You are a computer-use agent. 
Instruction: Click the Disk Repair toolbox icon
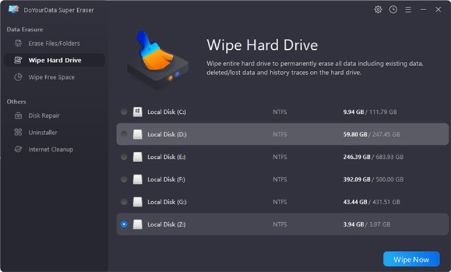18,115
